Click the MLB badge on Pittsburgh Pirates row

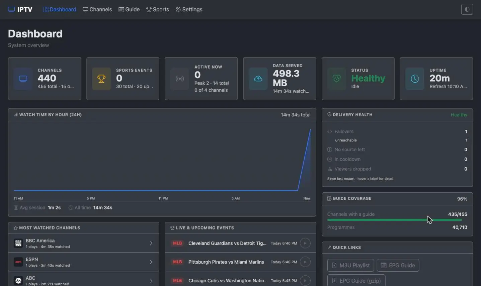177,262
